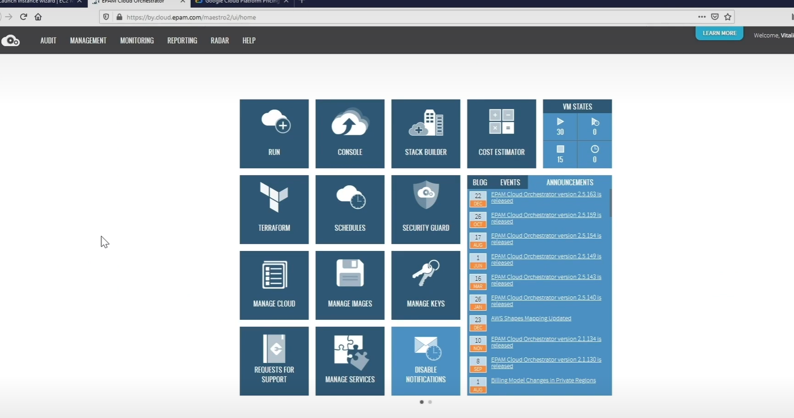Open version 2.5.149 release announcement

[x=546, y=260]
